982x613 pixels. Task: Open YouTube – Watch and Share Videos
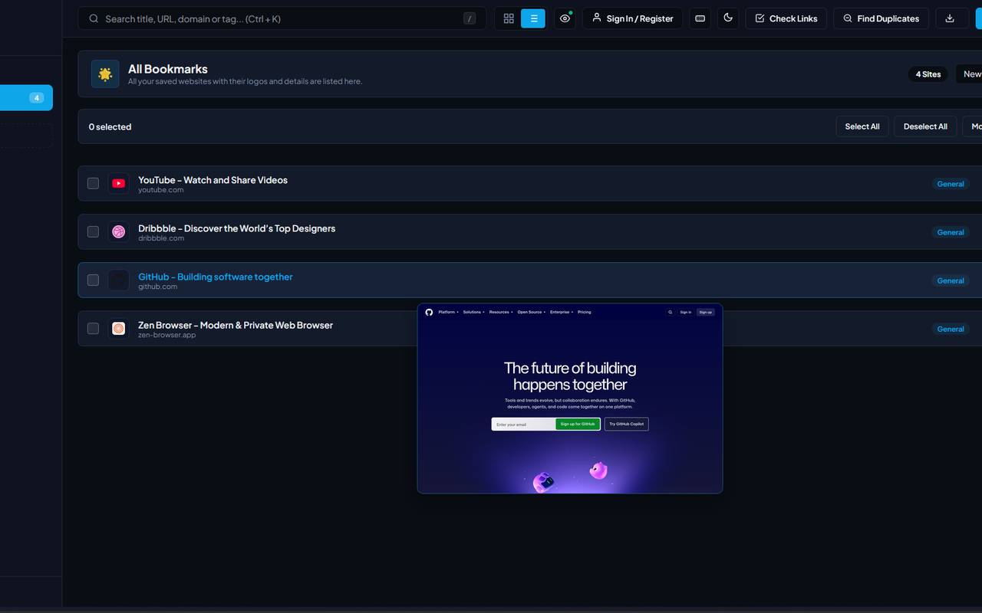tap(213, 180)
